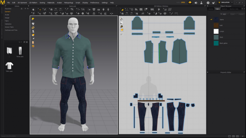The height and width of the screenshot is (138, 246).
Task: Click the help question mark icon
Action: pos(208,3)
